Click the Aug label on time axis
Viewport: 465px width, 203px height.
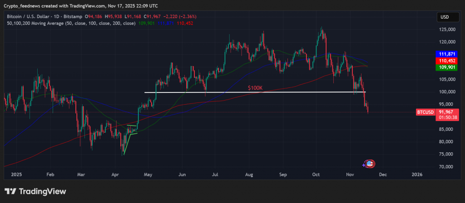tap(249, 174)
